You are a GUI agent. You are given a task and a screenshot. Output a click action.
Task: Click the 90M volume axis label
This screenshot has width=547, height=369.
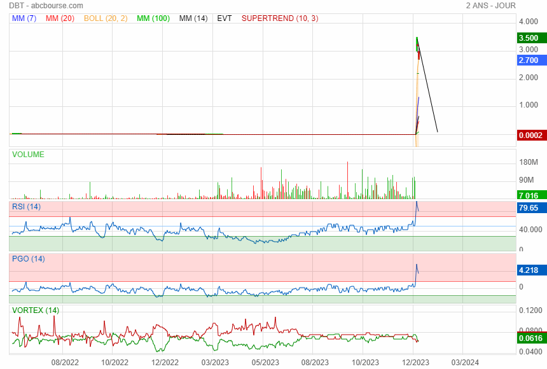(527, 180)
